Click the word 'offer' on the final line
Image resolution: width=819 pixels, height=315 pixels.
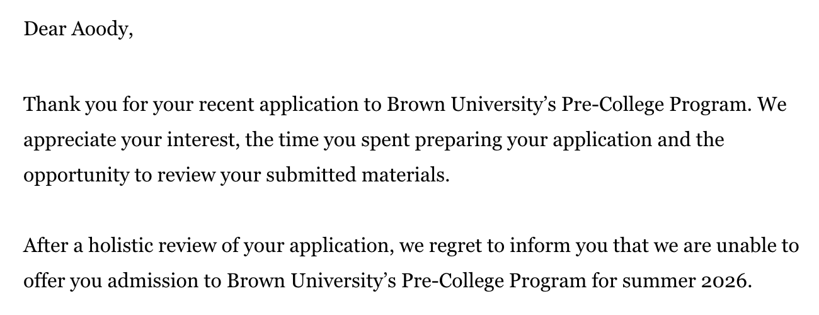tap(43, 280)
